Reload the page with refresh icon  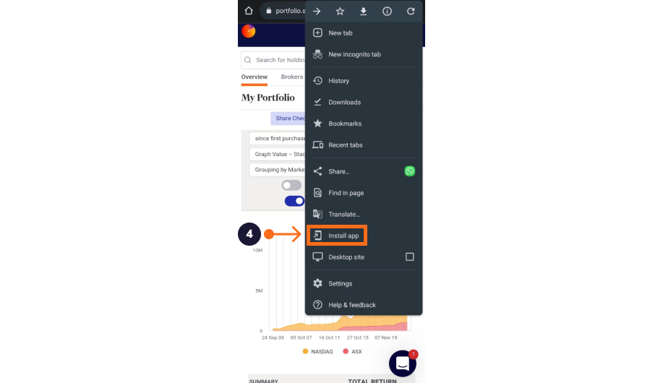tap(411, 12)
